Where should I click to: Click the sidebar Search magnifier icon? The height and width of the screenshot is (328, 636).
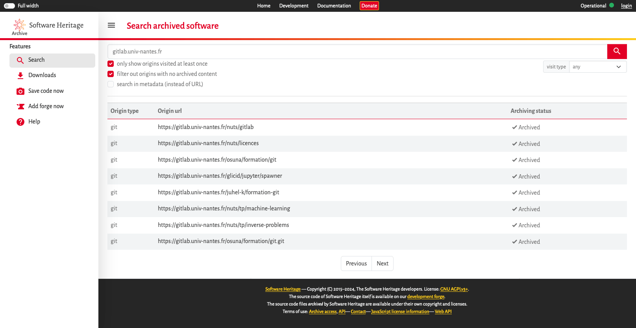click(20, 60)
